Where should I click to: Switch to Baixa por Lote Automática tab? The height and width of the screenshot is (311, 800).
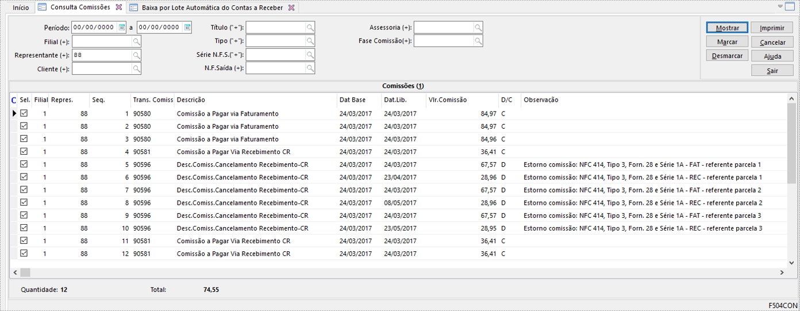211,7
